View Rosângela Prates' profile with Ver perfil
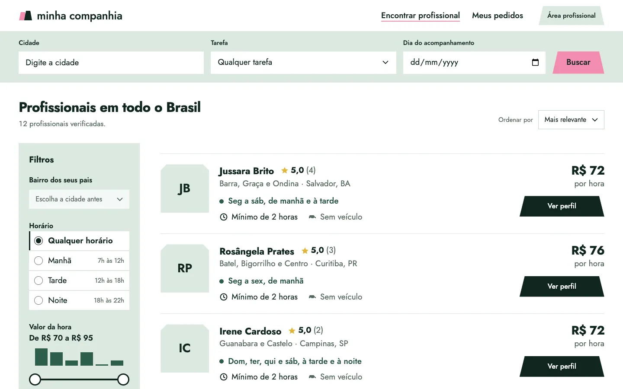The image size is (623, 389). tap(562, 286)
